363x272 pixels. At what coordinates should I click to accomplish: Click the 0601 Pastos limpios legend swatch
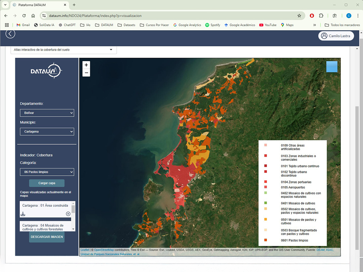[266, 240]
